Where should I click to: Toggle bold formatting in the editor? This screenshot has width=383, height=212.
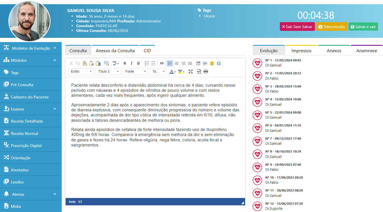point(125,63)
